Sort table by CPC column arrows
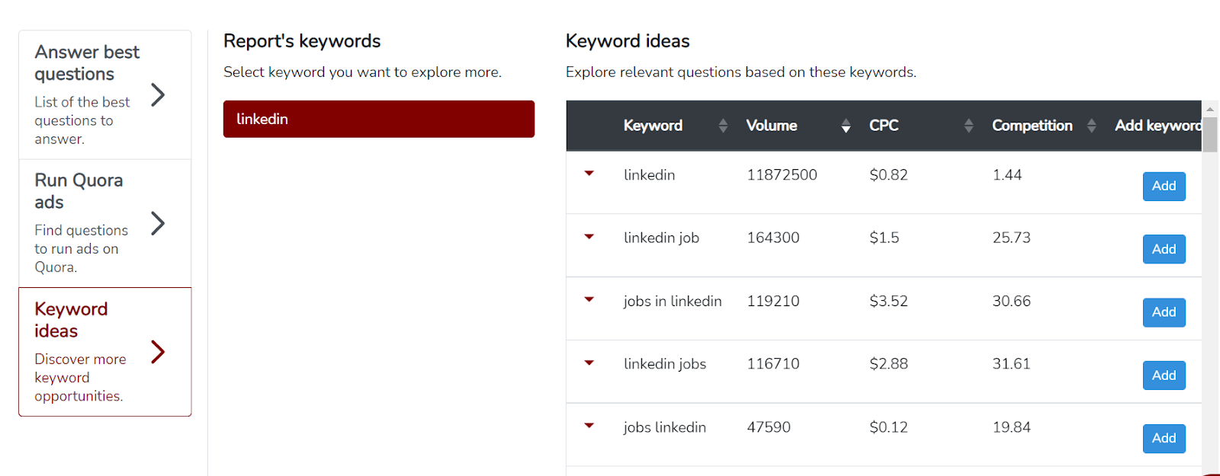 click(968, 126)
